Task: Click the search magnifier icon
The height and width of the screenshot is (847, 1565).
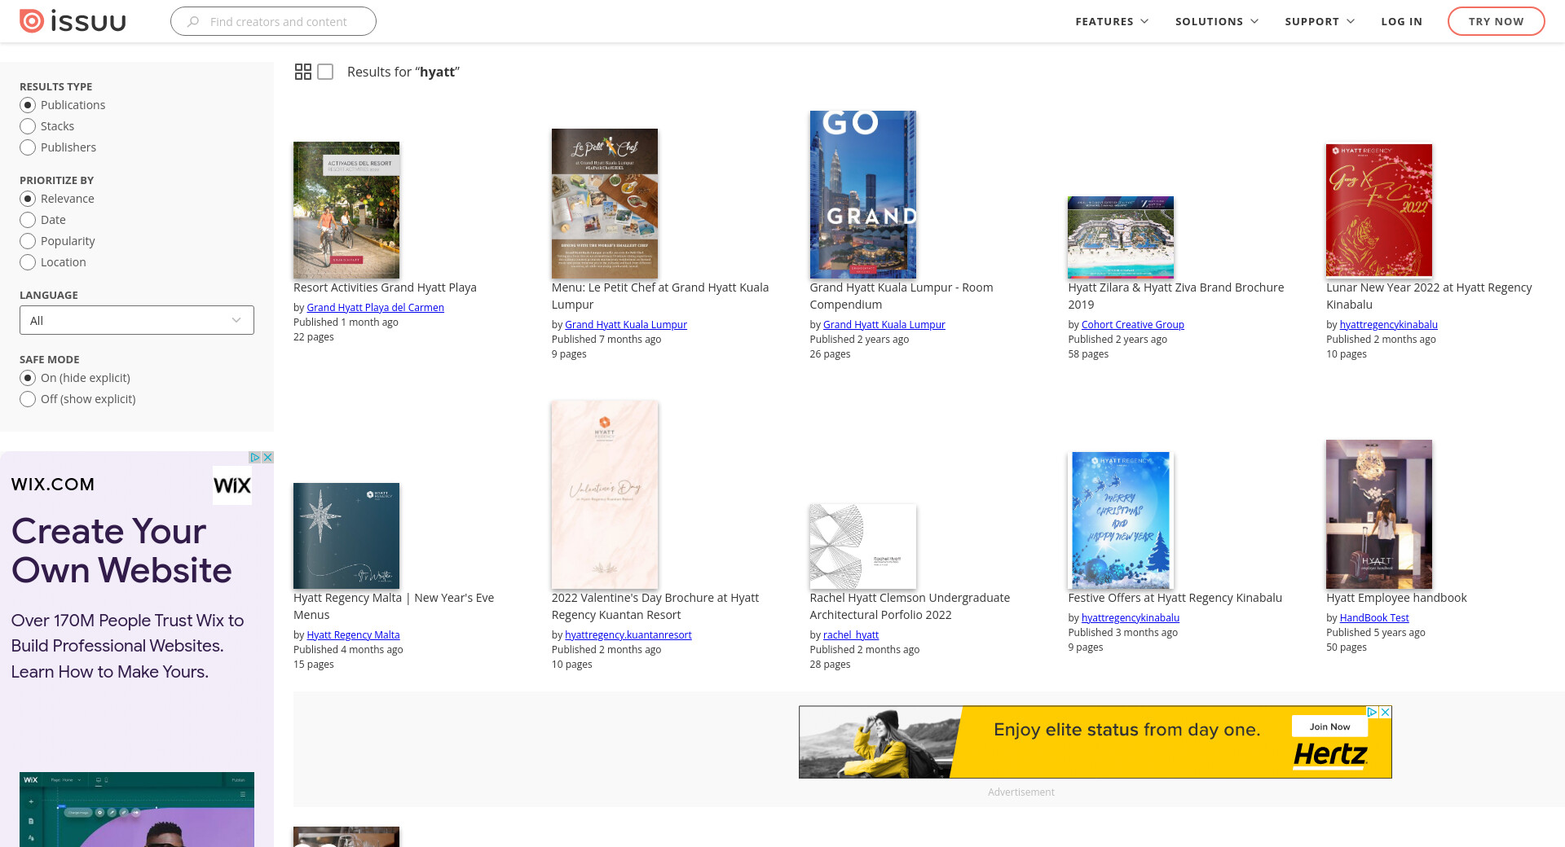Action: [193, 22]
